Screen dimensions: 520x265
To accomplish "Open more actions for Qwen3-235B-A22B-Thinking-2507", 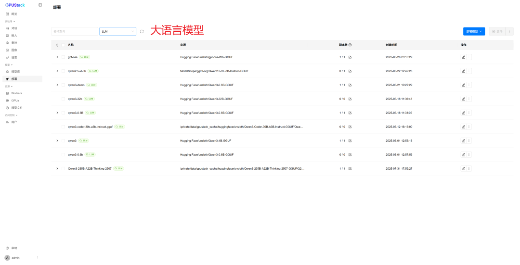I will tap(469, 168).
